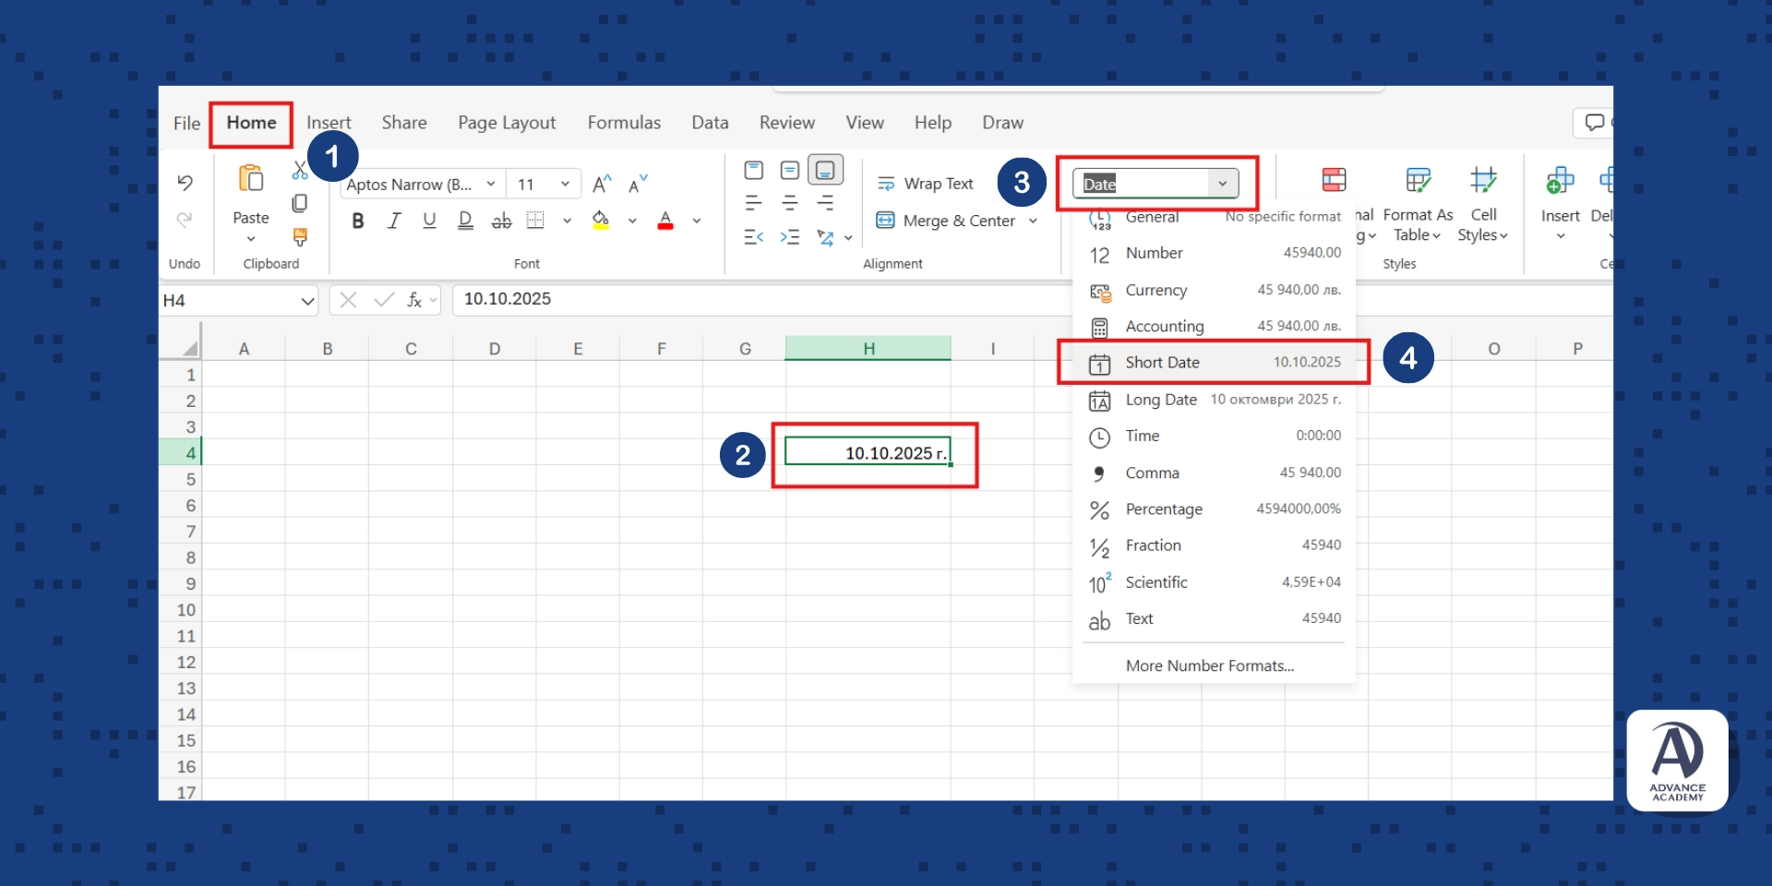Screen dimensions: 1772x886
Task: Apply the yellow fill color
Action: click(x=601, y=221)
